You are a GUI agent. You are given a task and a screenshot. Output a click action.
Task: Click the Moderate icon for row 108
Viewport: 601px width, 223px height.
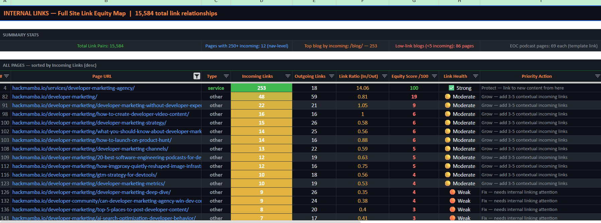click(448, 149)
